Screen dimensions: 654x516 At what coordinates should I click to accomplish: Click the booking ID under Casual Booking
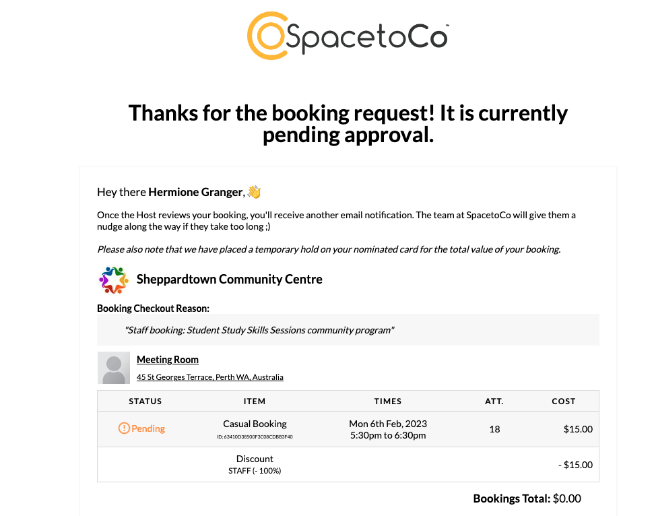(255, 437)
